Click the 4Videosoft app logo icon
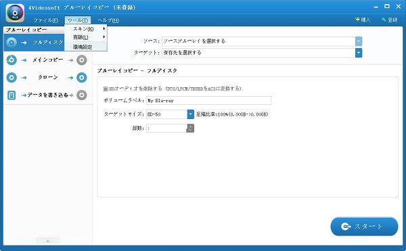The width and height of the screenshot is (406, 251). [x=15, y=13]
